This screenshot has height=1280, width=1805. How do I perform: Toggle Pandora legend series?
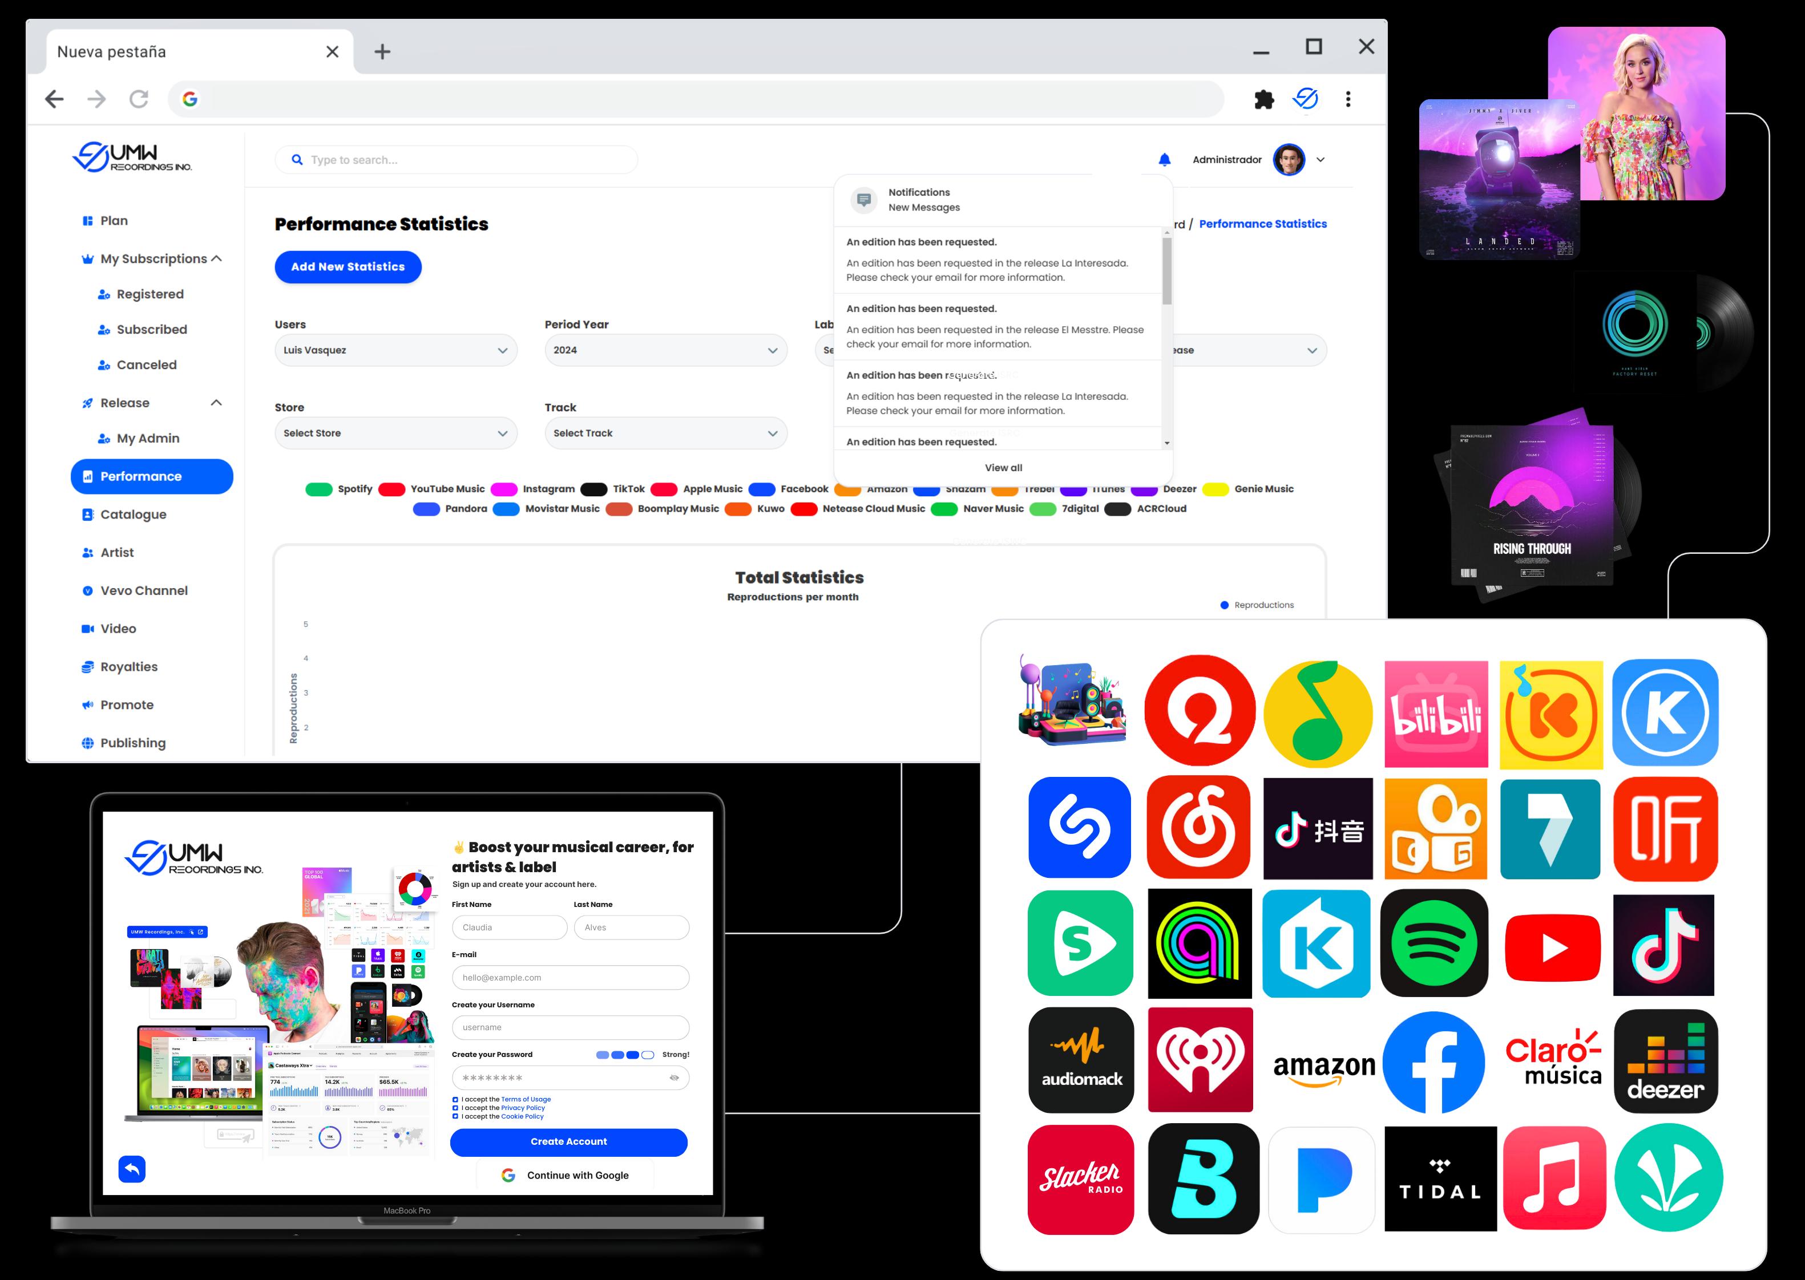pyautogui.click(x=450, y=509)
